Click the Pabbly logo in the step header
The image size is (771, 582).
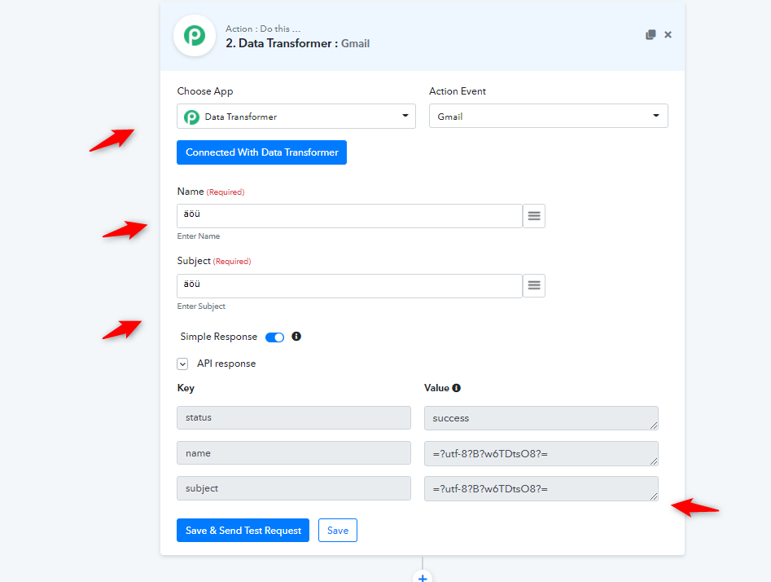[x=195, y=35]
